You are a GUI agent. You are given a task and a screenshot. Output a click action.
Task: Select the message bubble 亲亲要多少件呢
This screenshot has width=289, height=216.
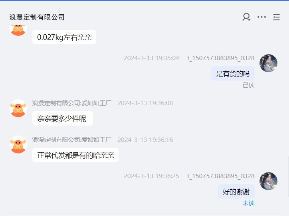click(63, 118)
